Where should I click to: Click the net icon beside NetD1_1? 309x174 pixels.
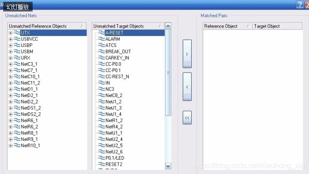17,89
